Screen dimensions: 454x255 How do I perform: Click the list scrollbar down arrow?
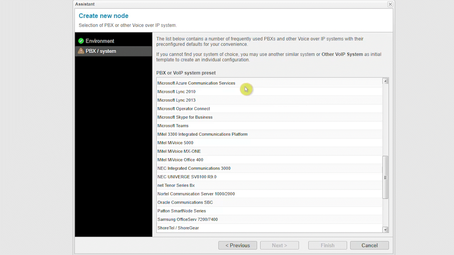click(386, 230)
